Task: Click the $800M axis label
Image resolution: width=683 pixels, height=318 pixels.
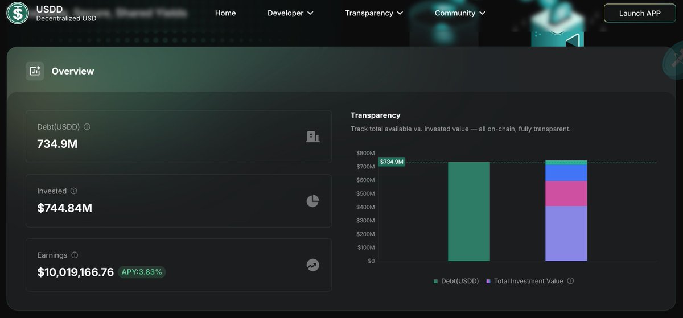Action: point(365,153)
